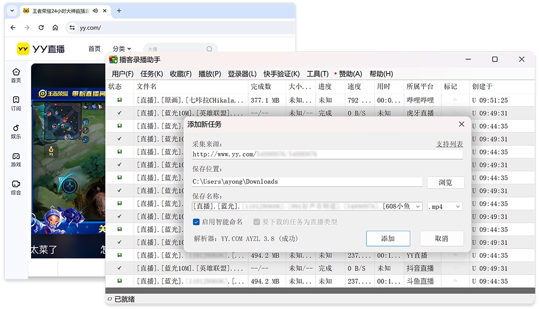Uncheck the 启用智能命名 checkbox

[x=196, y=222]
